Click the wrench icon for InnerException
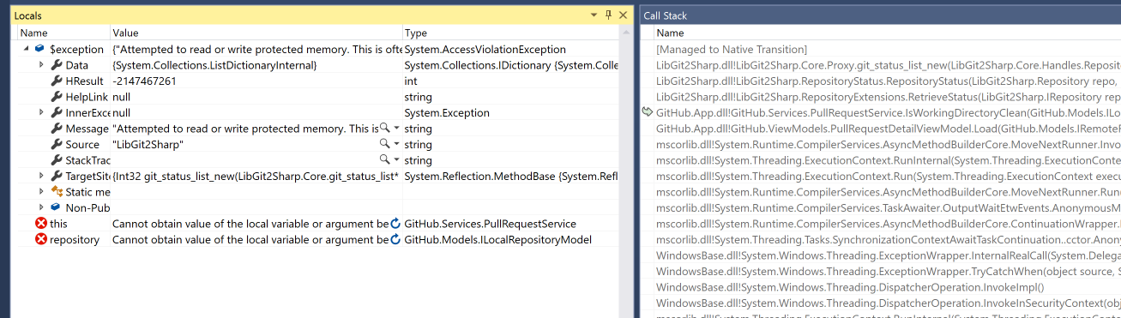 coord(56,113)
